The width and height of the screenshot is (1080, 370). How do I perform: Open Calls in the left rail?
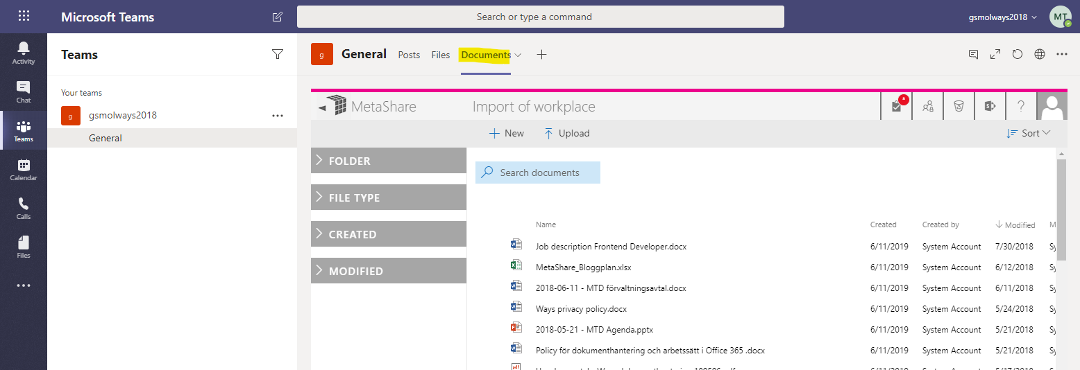24,208
